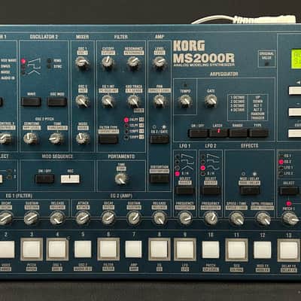Turn the OSC 2 Tune knob

pos(56,138)
